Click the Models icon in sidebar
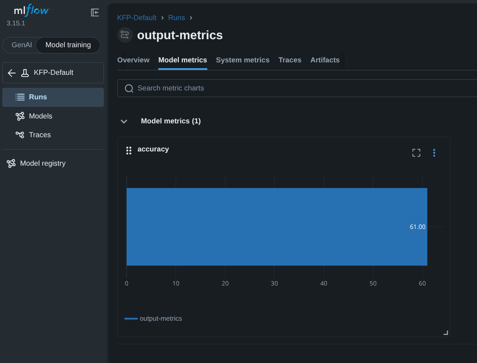The image size is (477, 363). coord(20,116)
